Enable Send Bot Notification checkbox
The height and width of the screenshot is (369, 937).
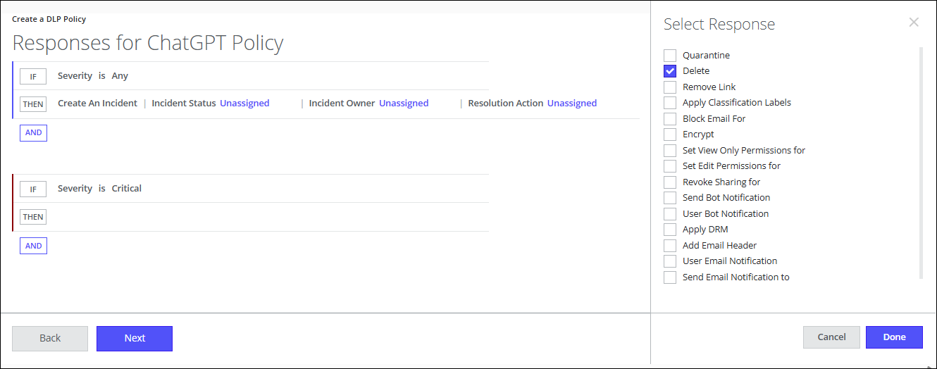click(670, 198)
